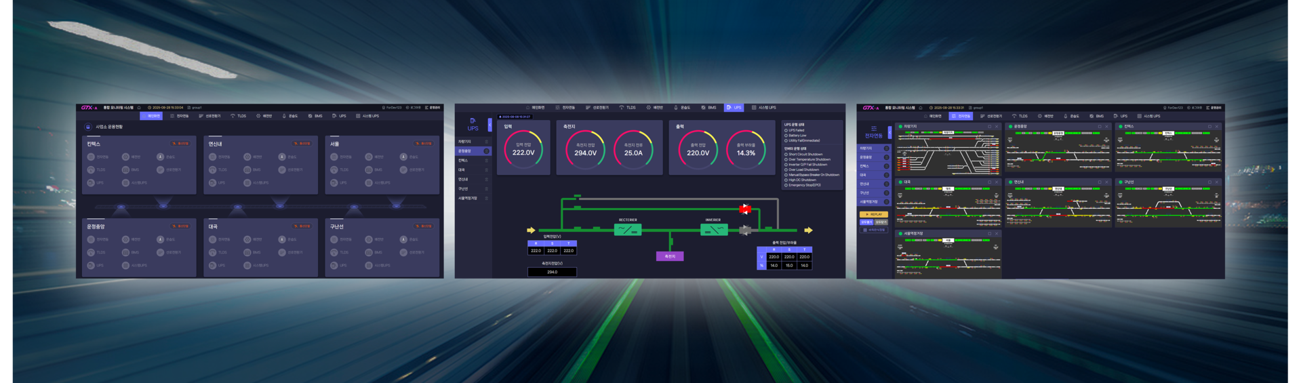Screen dimensions: 1301x383
Task: Toggle 서울역정거장 circle in the 전자연동 sidebar
Action: [886, 202]
